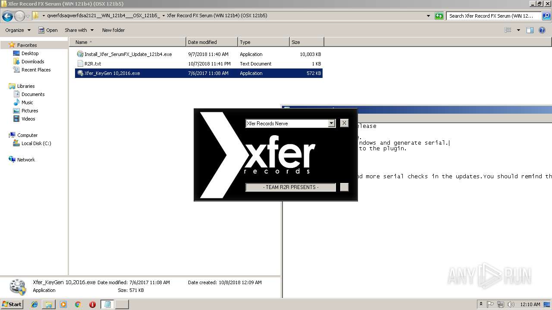
Task: Click New folder in the toolbar
Action: click(113, 30)
